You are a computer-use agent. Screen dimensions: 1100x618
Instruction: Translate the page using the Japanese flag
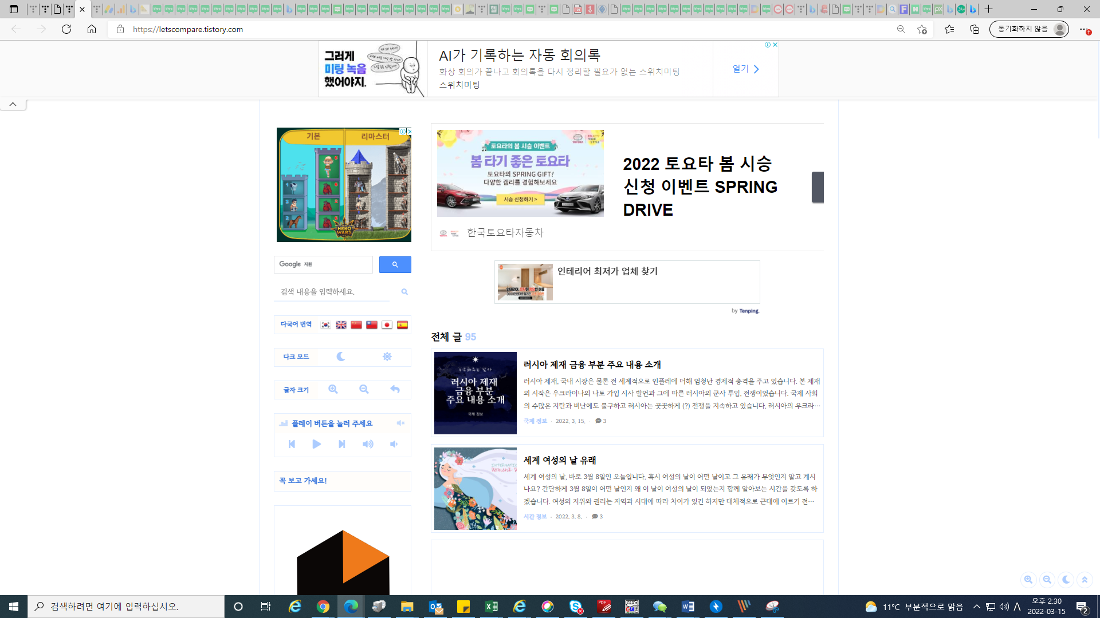point(387,324)
